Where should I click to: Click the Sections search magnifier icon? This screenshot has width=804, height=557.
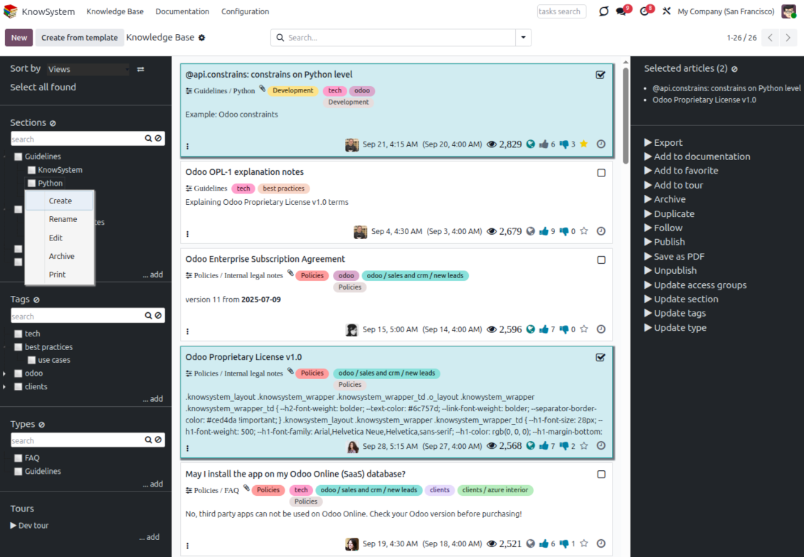click(148, 139)
